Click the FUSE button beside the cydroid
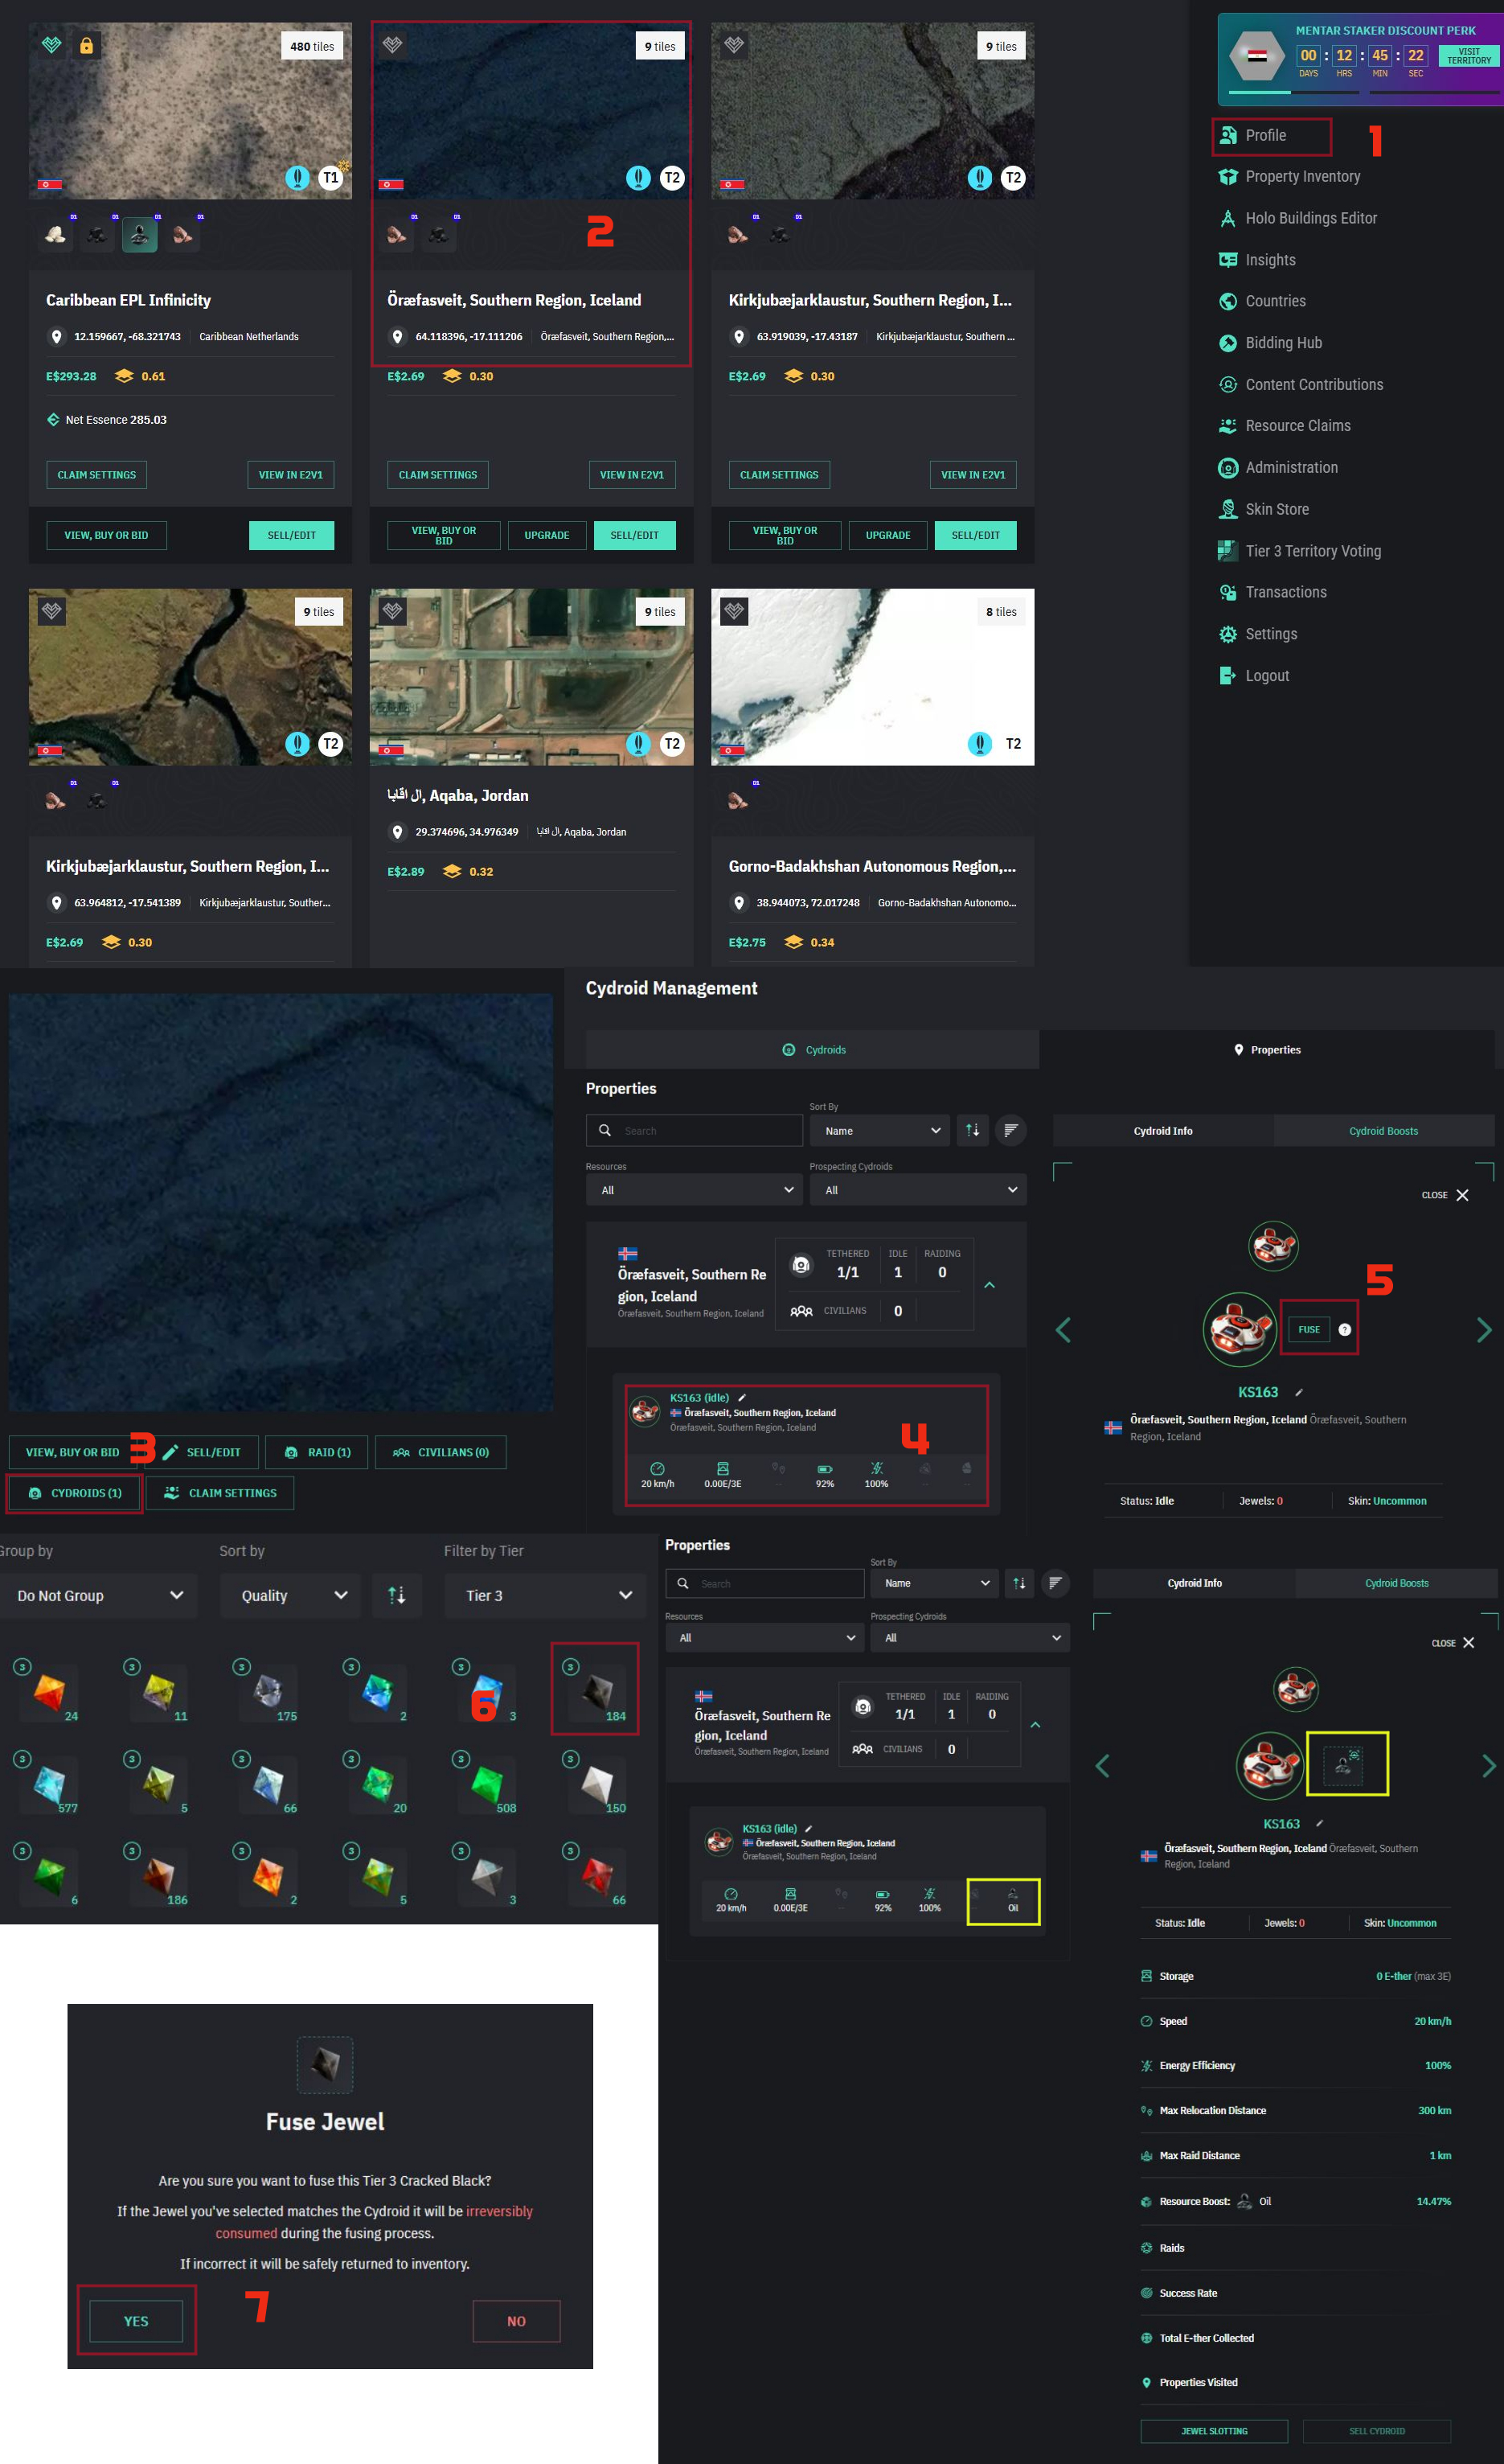The width and height of the screenshot is (1504, 2464). [x=1308, y=1329]
